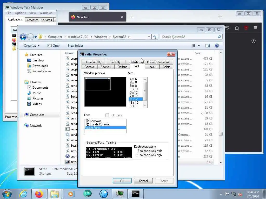Click OK in sethc Properties
This screenshot has width=266, height=199.
point(122,181)
